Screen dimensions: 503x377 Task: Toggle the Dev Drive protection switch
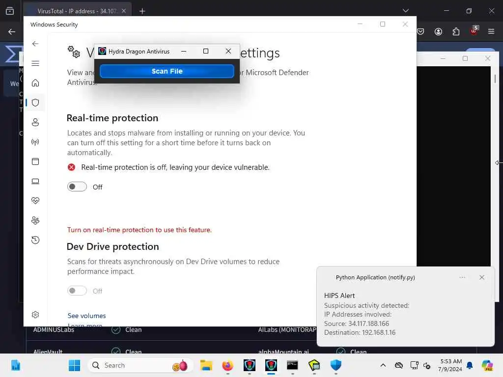pos(77,291)
